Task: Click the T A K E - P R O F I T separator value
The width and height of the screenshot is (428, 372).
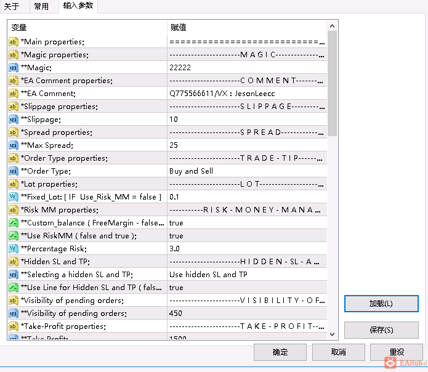Action: click(x=247, y=326)
